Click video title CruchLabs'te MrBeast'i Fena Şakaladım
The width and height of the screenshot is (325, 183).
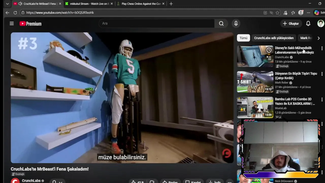tap(50, 169)
